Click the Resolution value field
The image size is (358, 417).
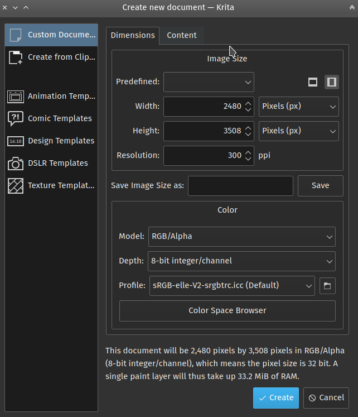tap(203, 156)
